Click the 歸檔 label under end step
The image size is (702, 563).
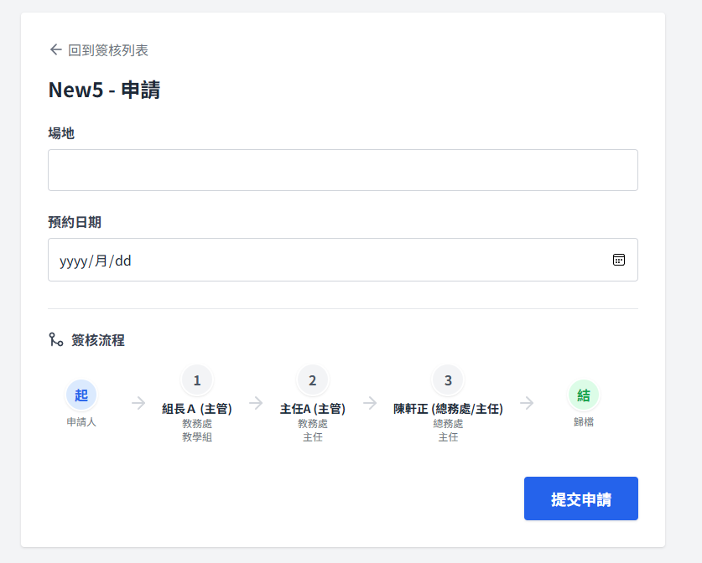click(584, 422)
